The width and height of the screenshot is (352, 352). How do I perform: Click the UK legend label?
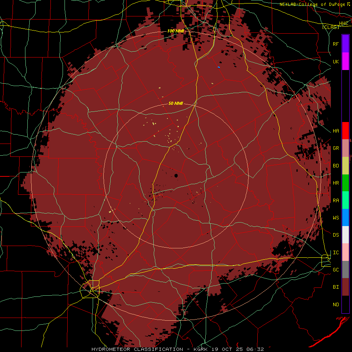point(336,62)
